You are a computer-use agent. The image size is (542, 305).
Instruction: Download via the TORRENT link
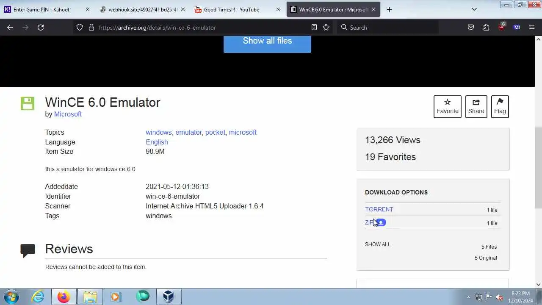click(379, 209)
